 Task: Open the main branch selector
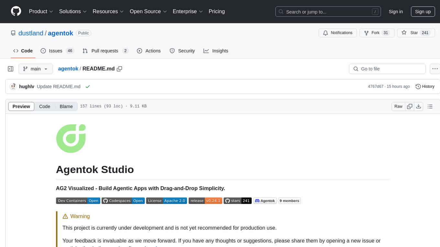pos(35,69)
